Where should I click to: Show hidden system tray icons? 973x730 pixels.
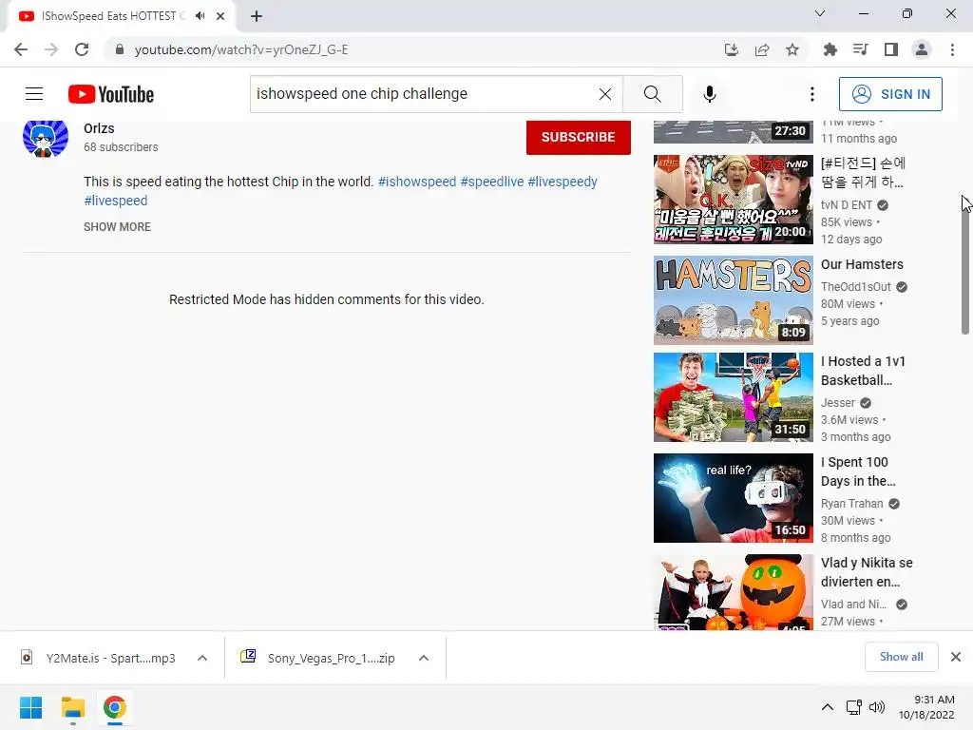(828, 707)
